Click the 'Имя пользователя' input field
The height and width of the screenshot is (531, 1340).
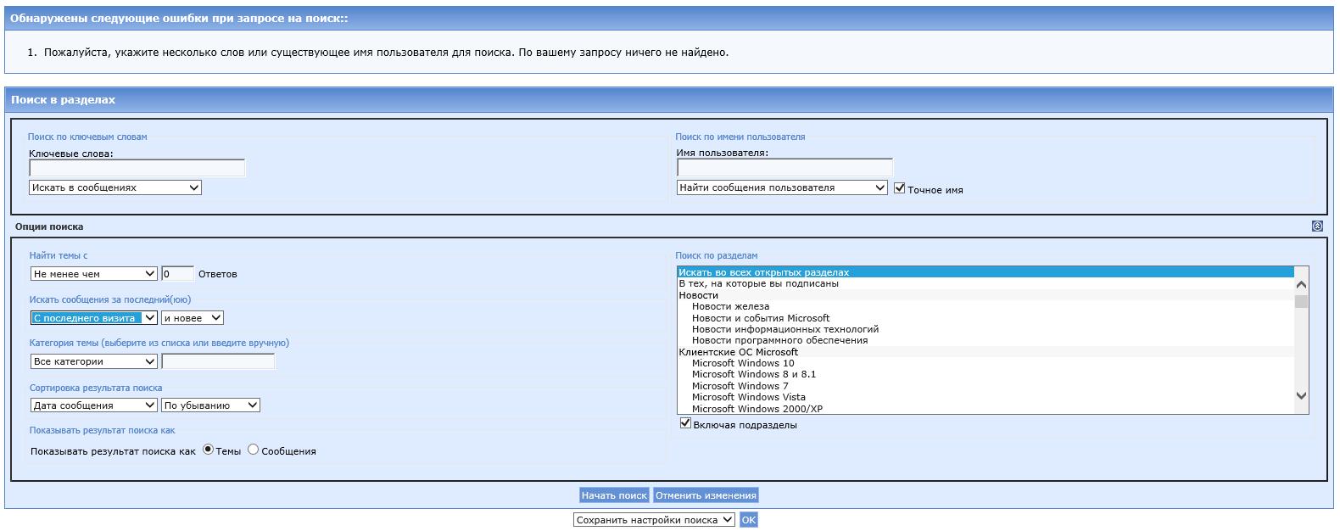click(784, 168)
